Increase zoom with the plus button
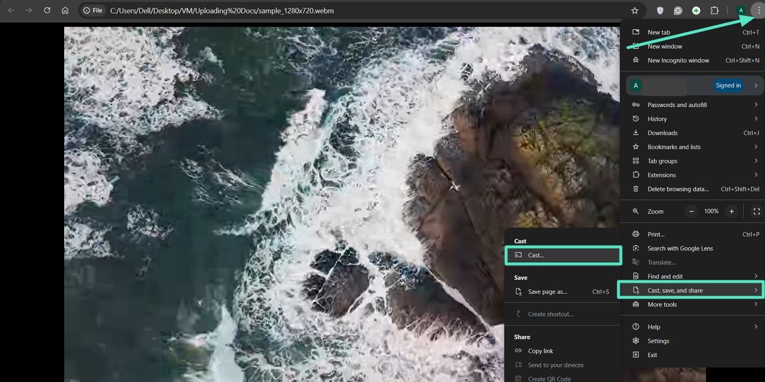765x382 pixels. pyautogui.click(x=731, y=212)
